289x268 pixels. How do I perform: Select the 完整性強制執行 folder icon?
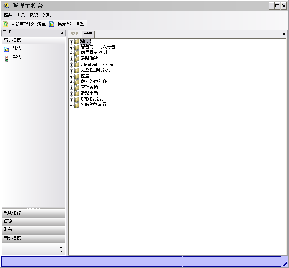77,70
